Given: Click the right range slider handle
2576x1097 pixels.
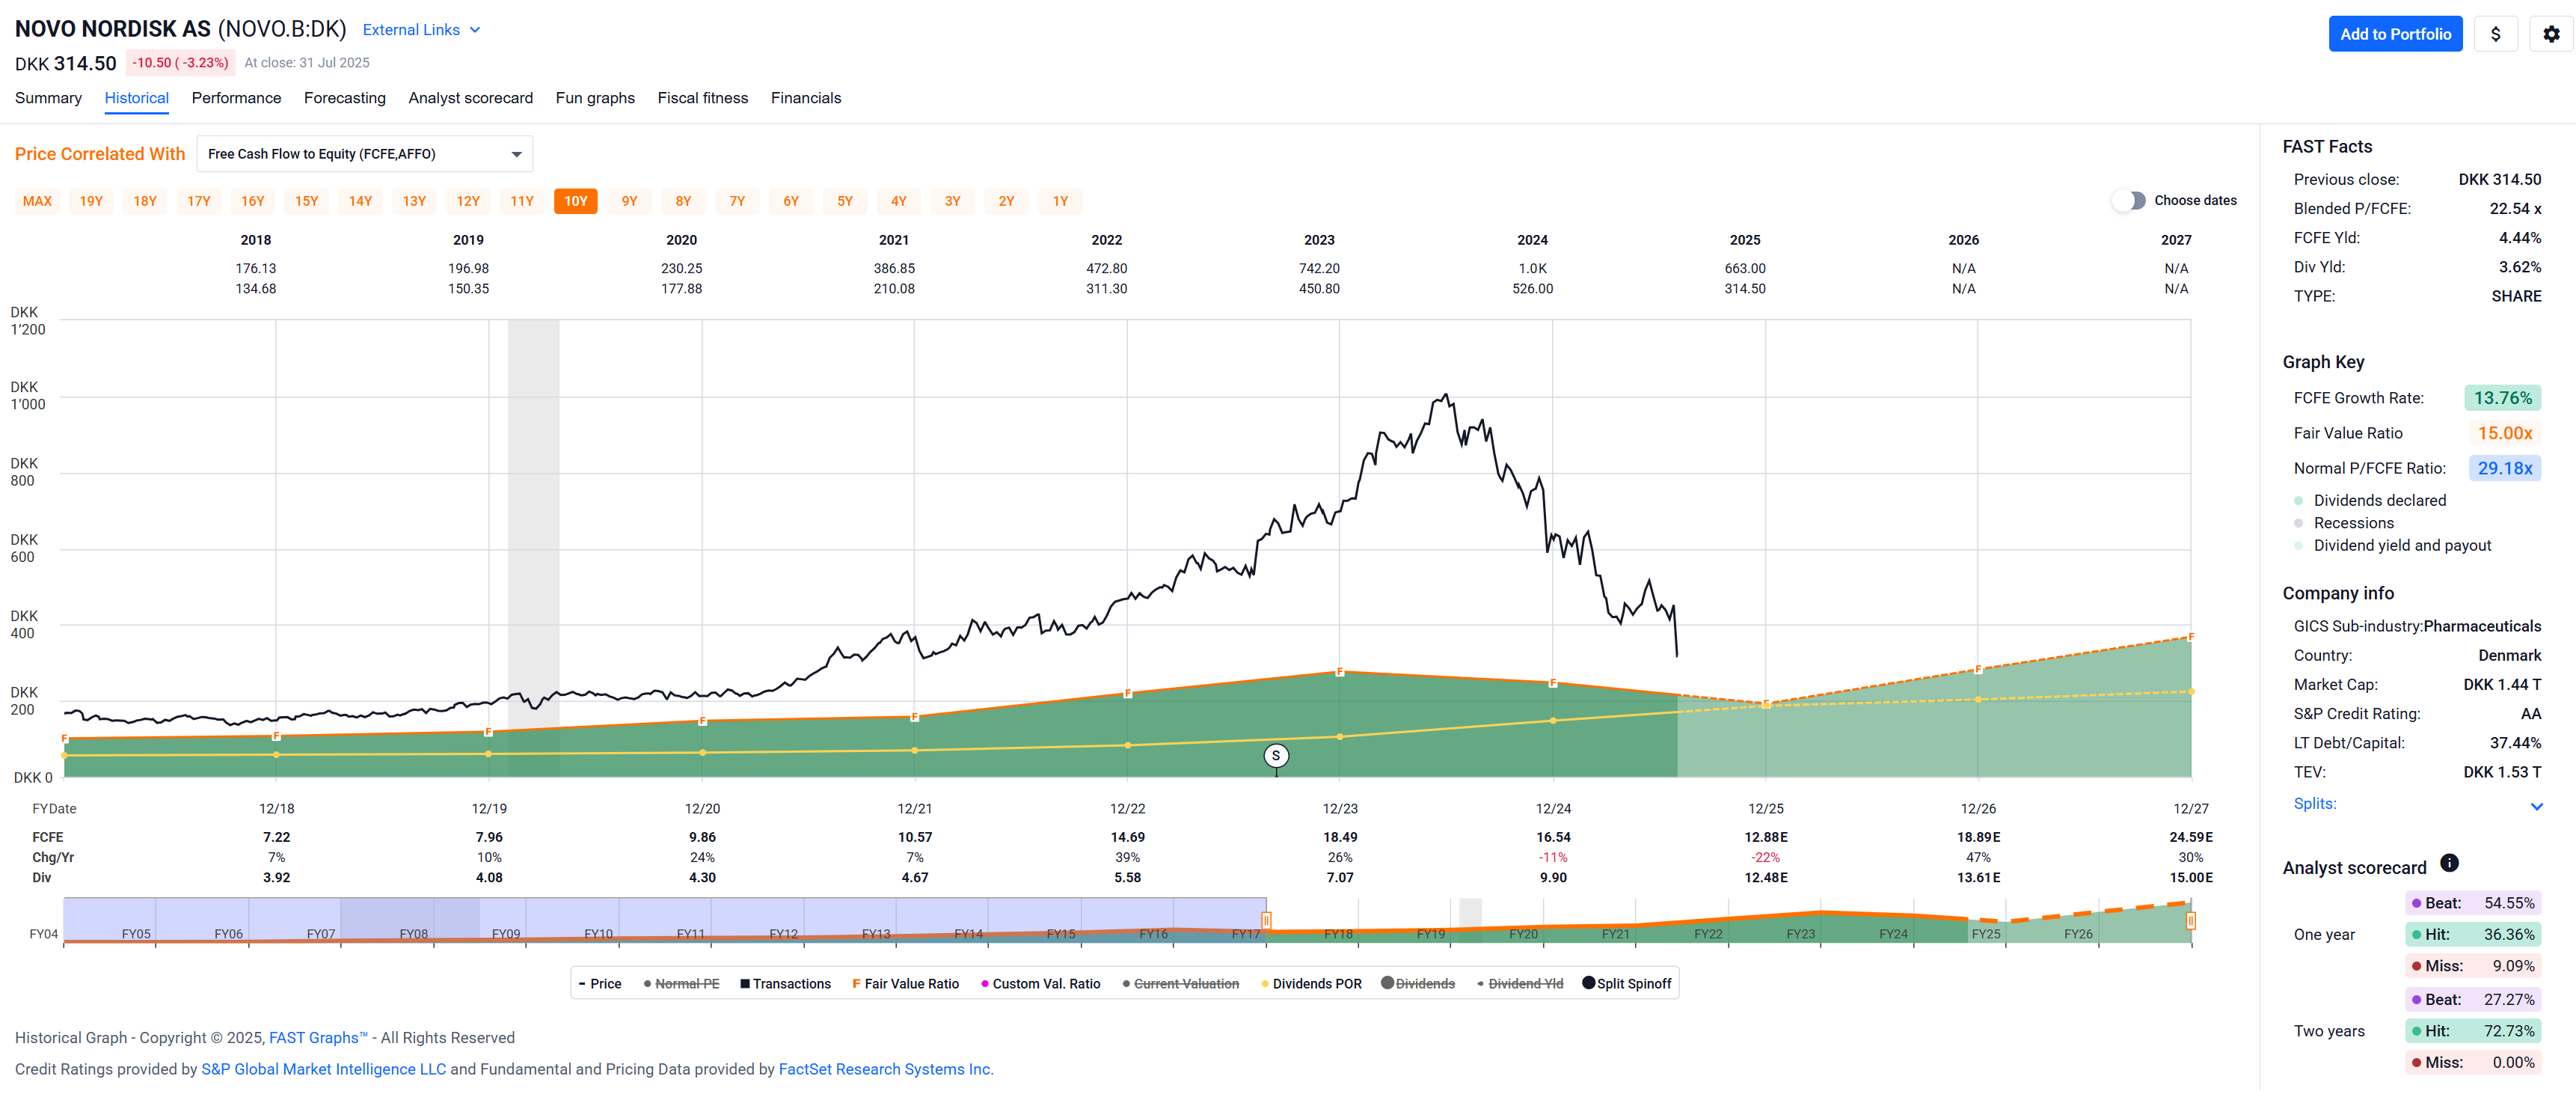Looking at the screenshot, I should pos(2190,921).
